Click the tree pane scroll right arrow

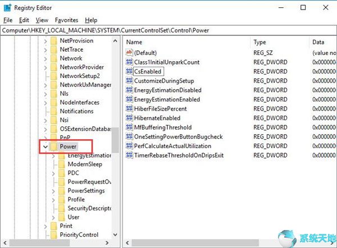pos(107,243)
